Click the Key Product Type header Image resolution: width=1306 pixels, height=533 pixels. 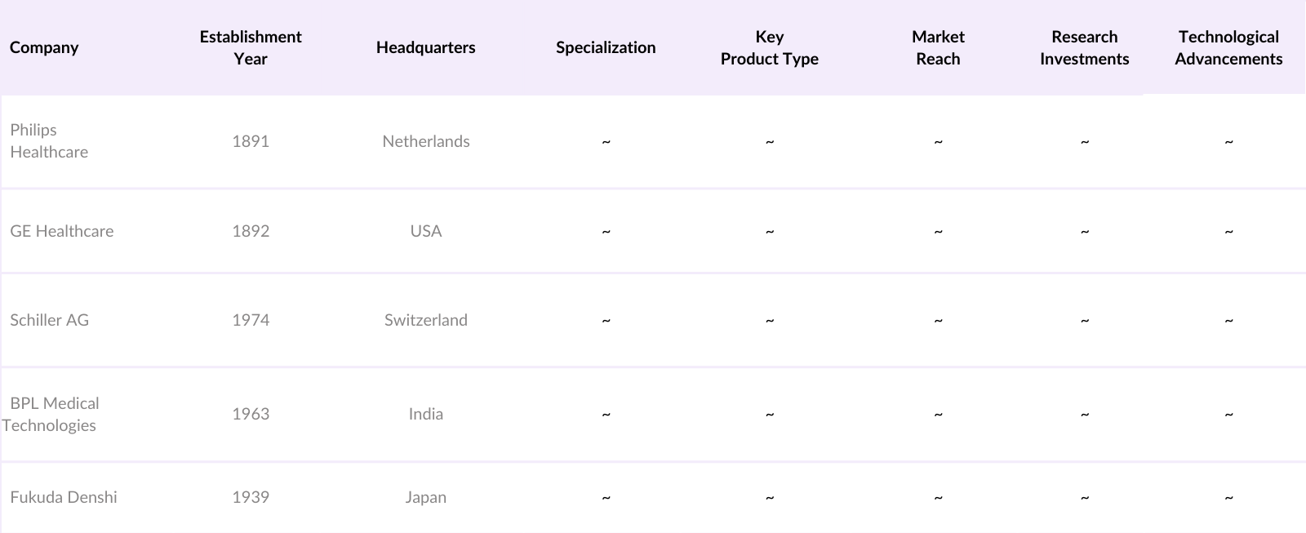coord(769,47)
